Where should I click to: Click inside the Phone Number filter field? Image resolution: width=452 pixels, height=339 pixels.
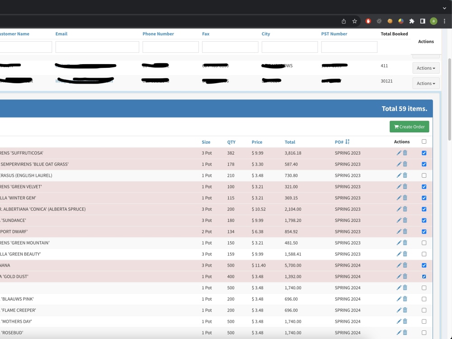[x=170, y=47]
